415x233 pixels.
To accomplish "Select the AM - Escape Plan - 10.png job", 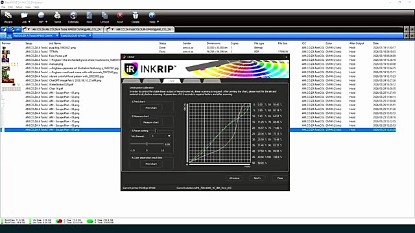I will coord(198,121).
